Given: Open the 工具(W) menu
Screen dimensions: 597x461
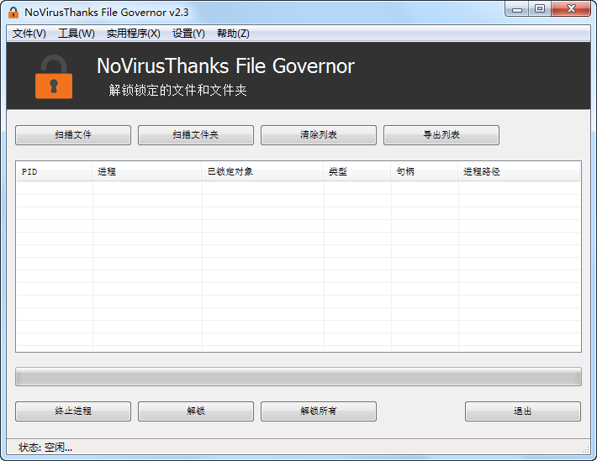Looking at the screenshot, I should coord(77,34).
